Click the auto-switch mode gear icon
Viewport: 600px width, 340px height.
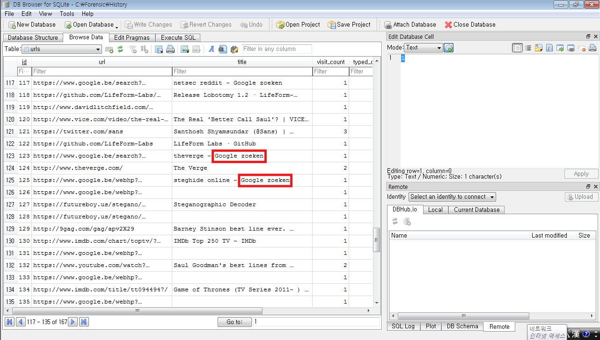coord(448,48)
